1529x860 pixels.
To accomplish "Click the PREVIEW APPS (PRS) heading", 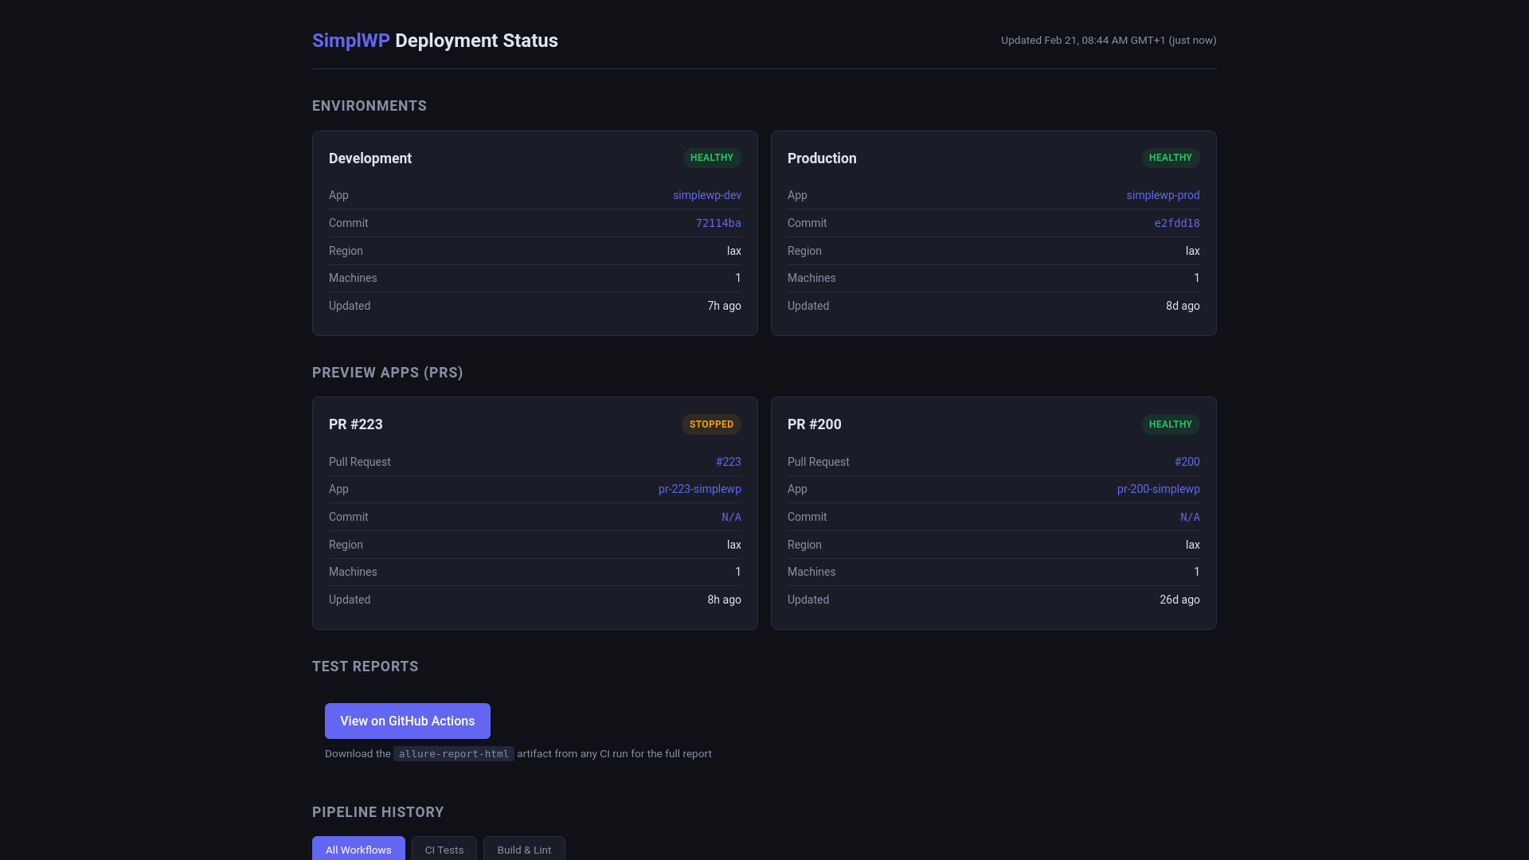I will click(x=388, y=373).
